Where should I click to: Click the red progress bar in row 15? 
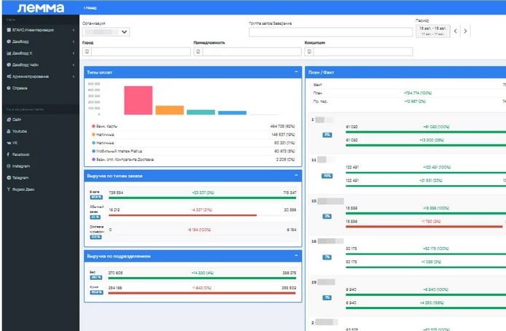(x=424, y=227)
